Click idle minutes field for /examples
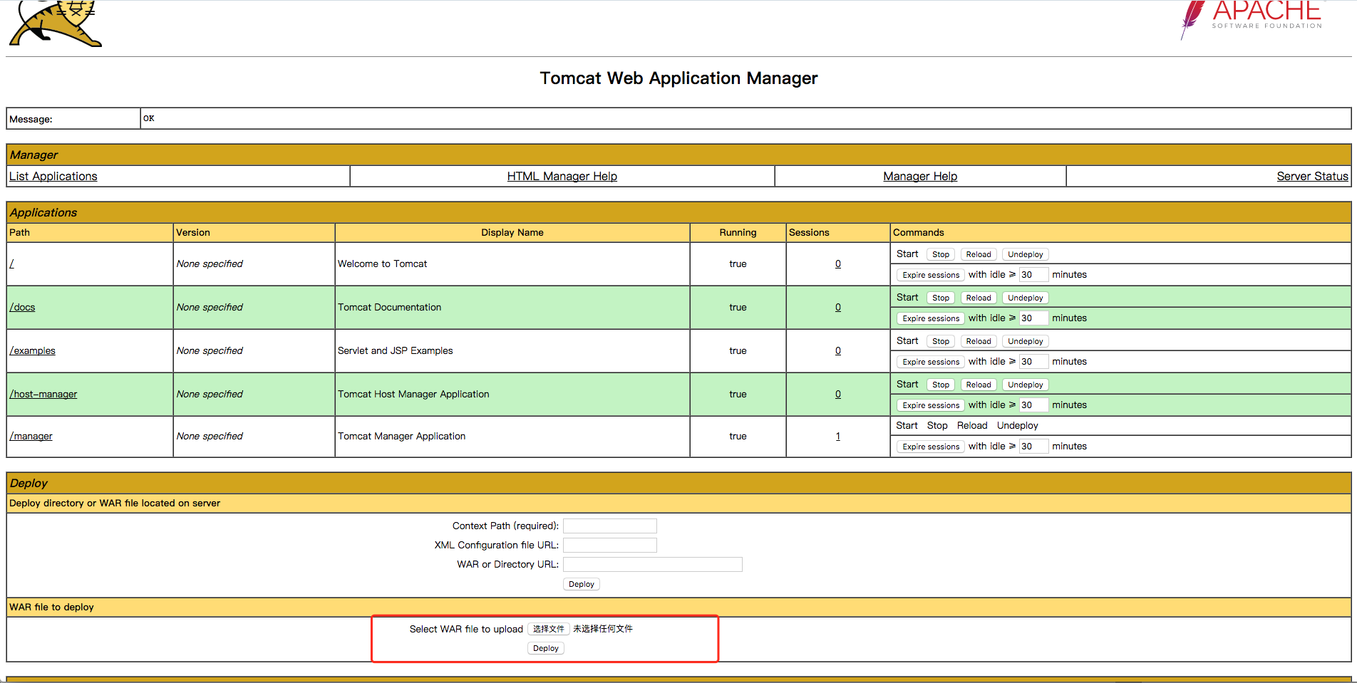 1033,362
